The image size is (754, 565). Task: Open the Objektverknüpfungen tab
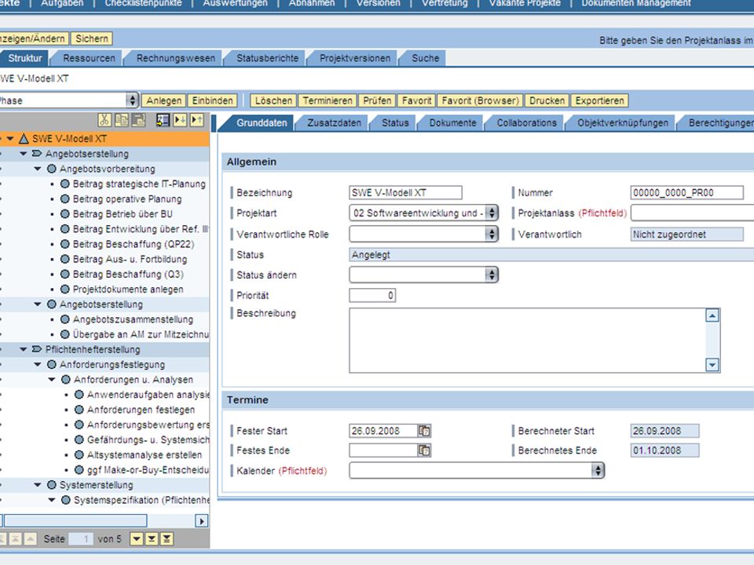(623, 123)
